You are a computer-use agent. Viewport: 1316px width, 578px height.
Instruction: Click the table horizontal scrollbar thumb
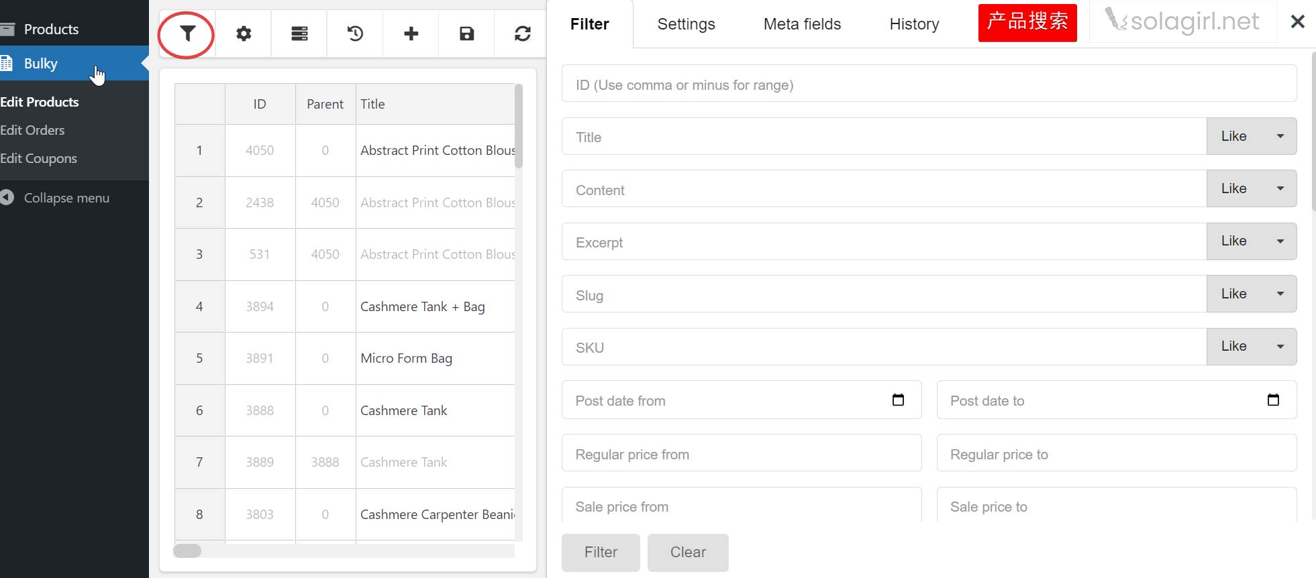(187, 551)
